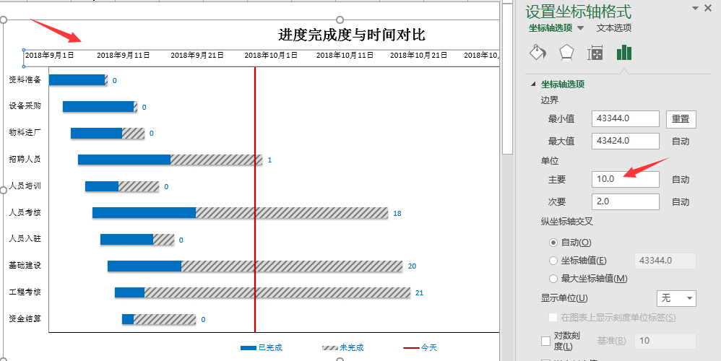Click 自动 next to 次要 unit

pyautogui.click(x=681, y=201)
